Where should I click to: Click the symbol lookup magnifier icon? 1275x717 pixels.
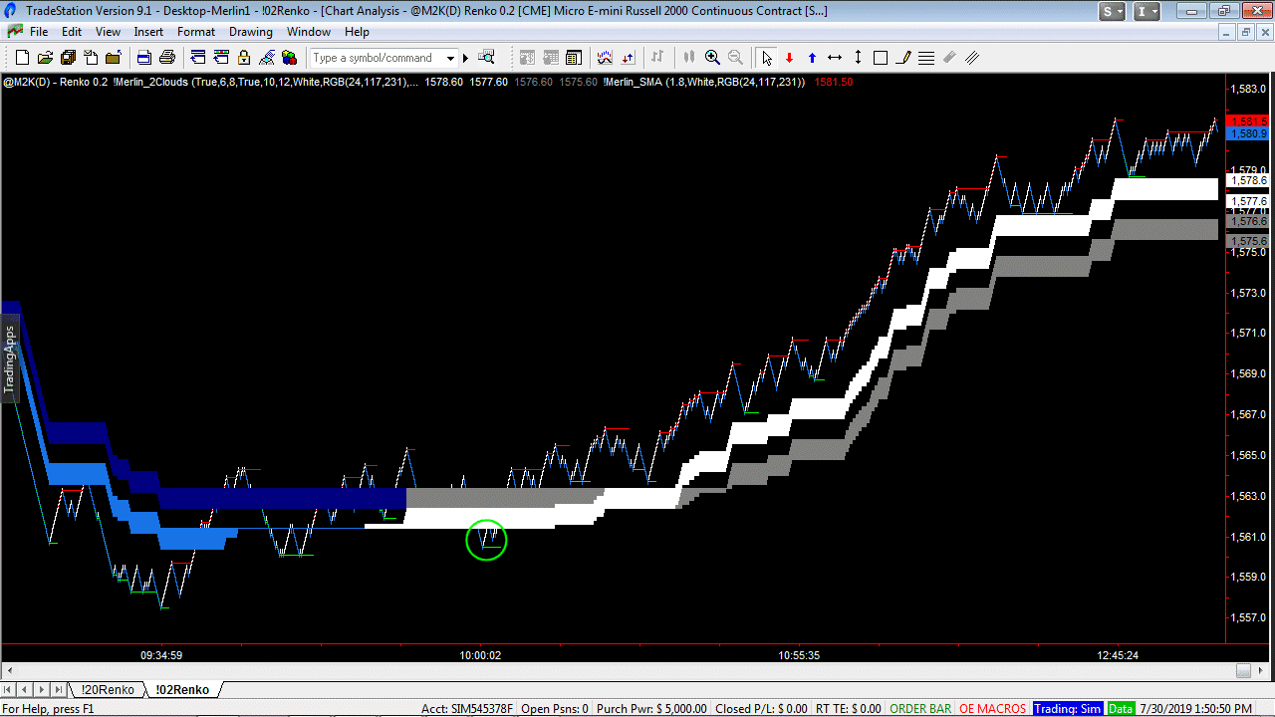(487, 58)
